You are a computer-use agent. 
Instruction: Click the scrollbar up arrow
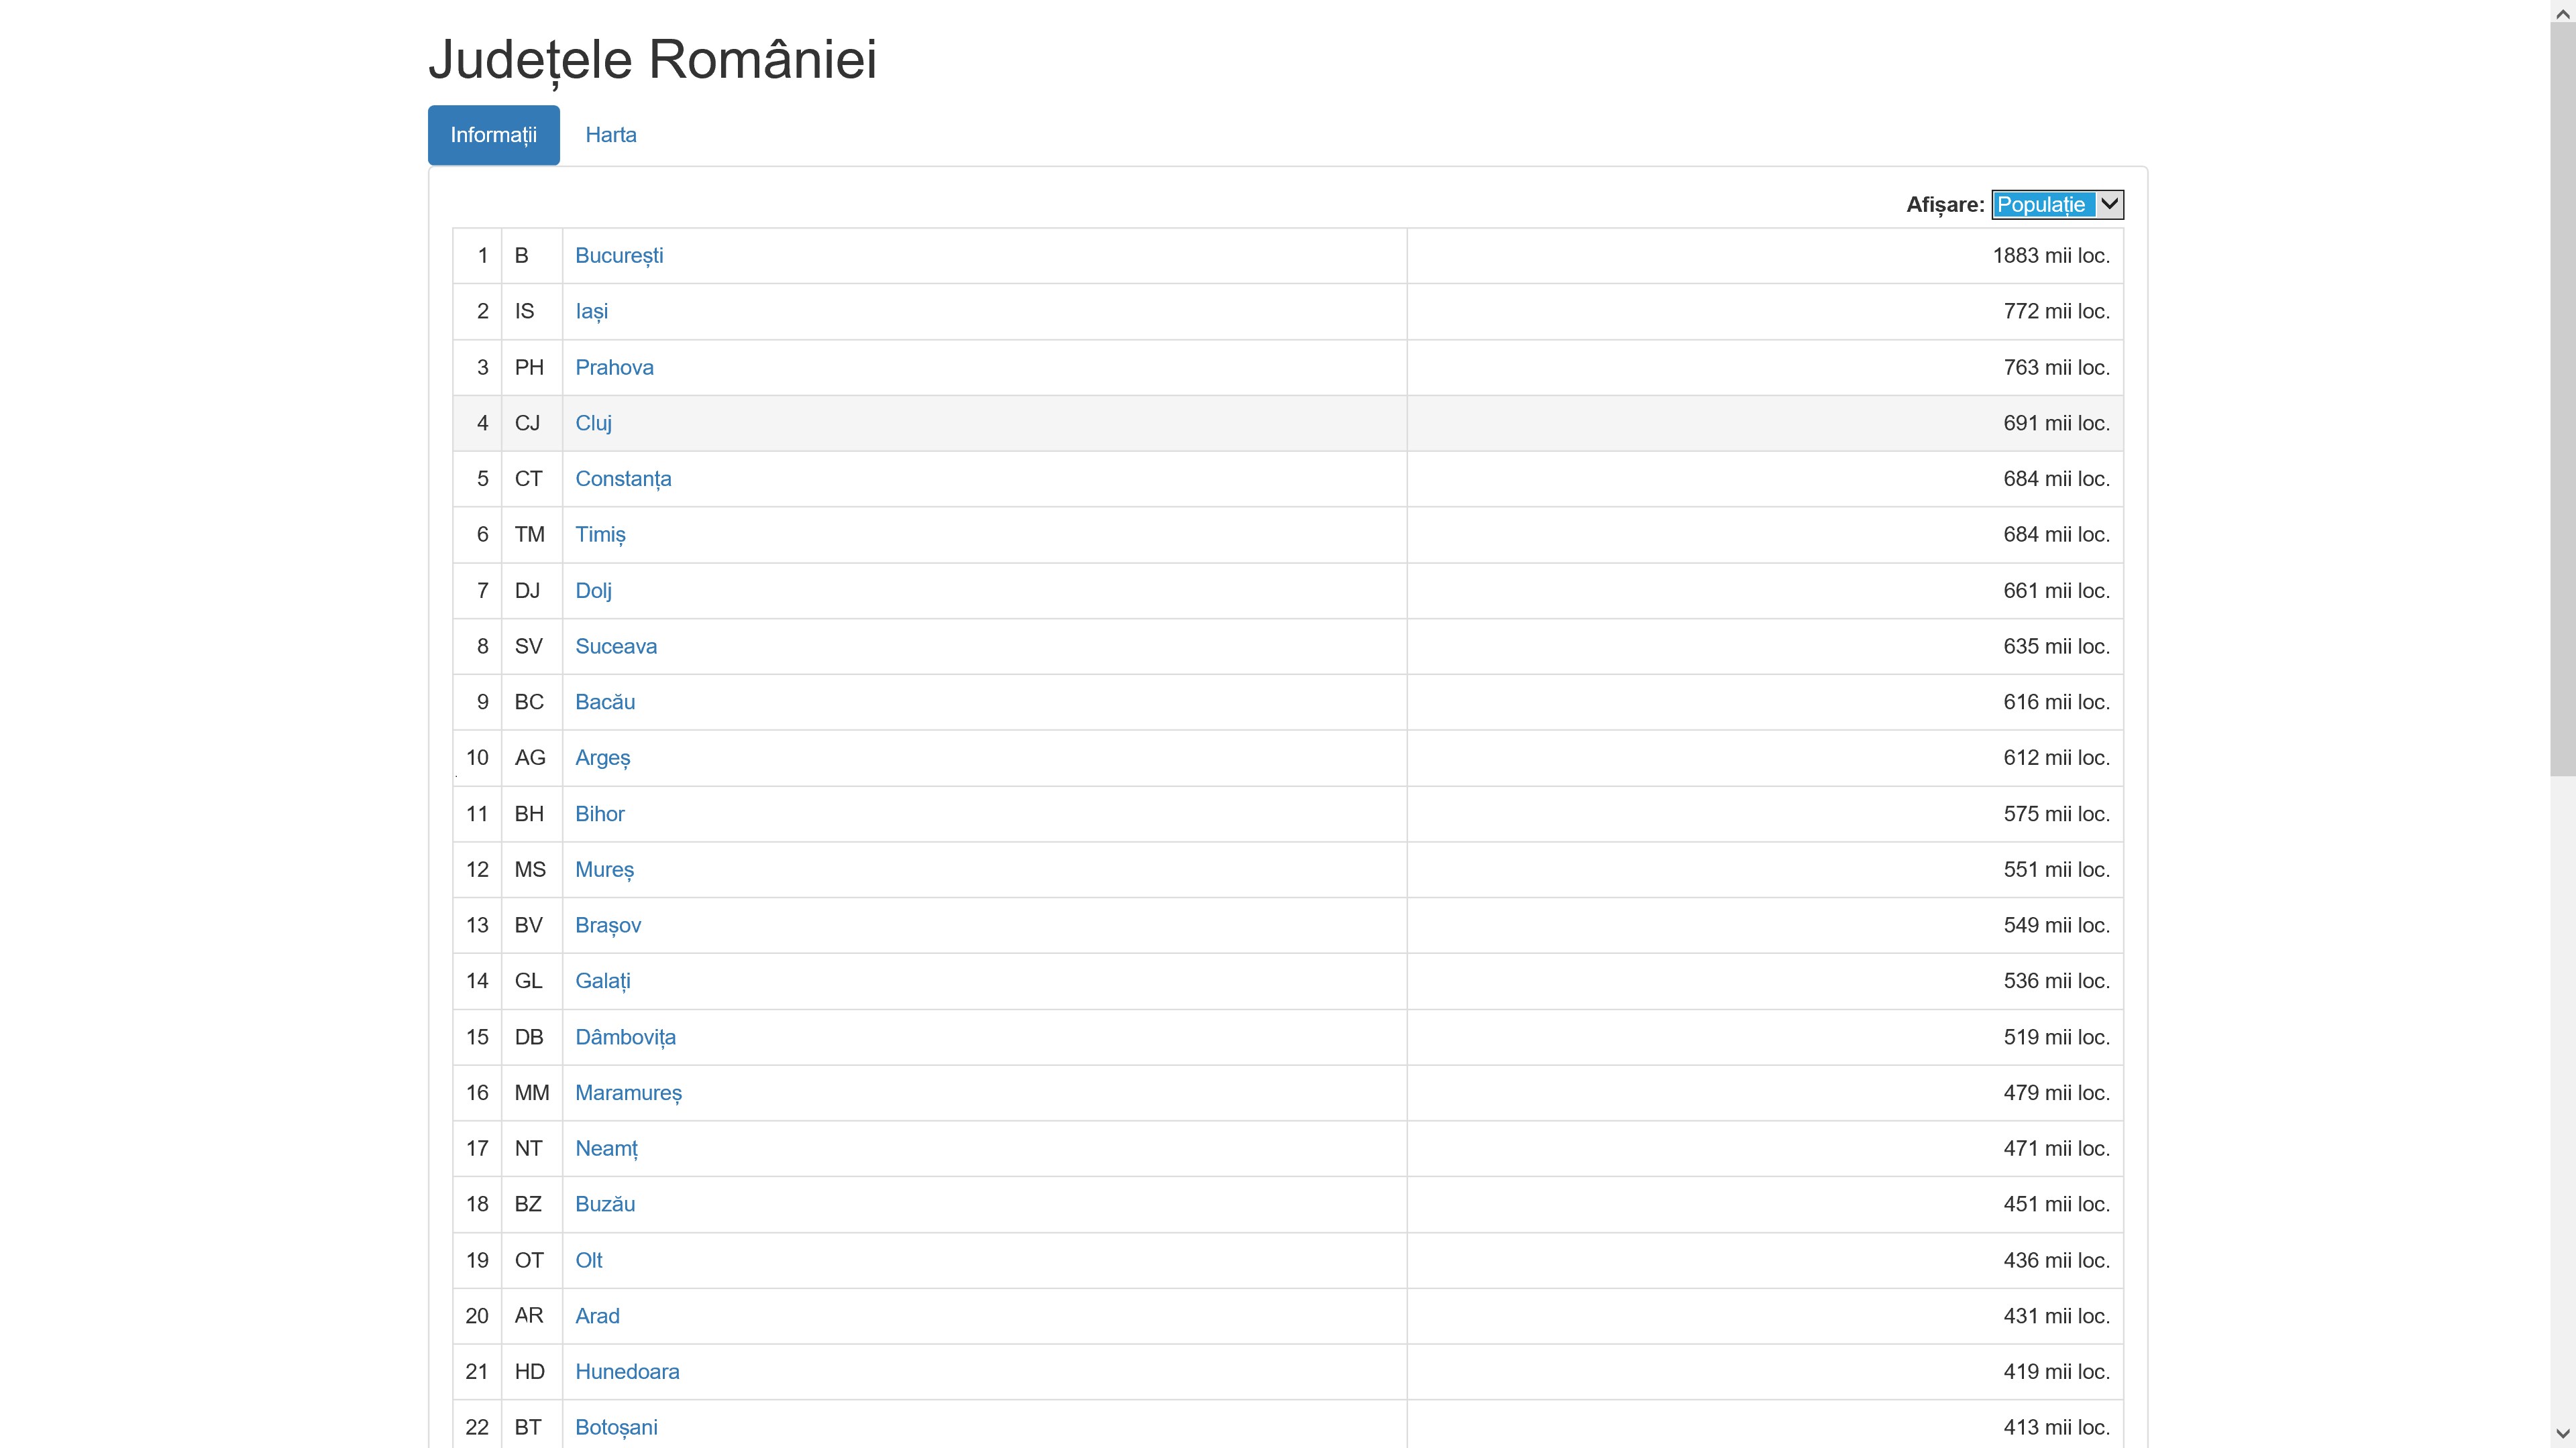click(x=2562, y=13)
